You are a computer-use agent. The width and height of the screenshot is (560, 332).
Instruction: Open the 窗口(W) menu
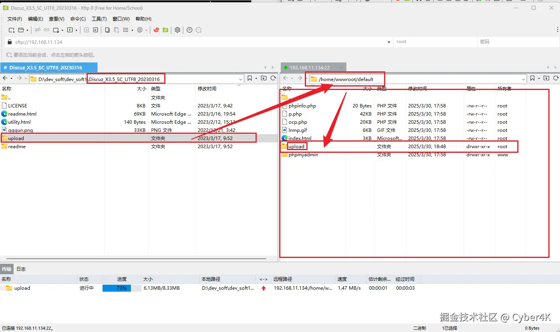121,19
